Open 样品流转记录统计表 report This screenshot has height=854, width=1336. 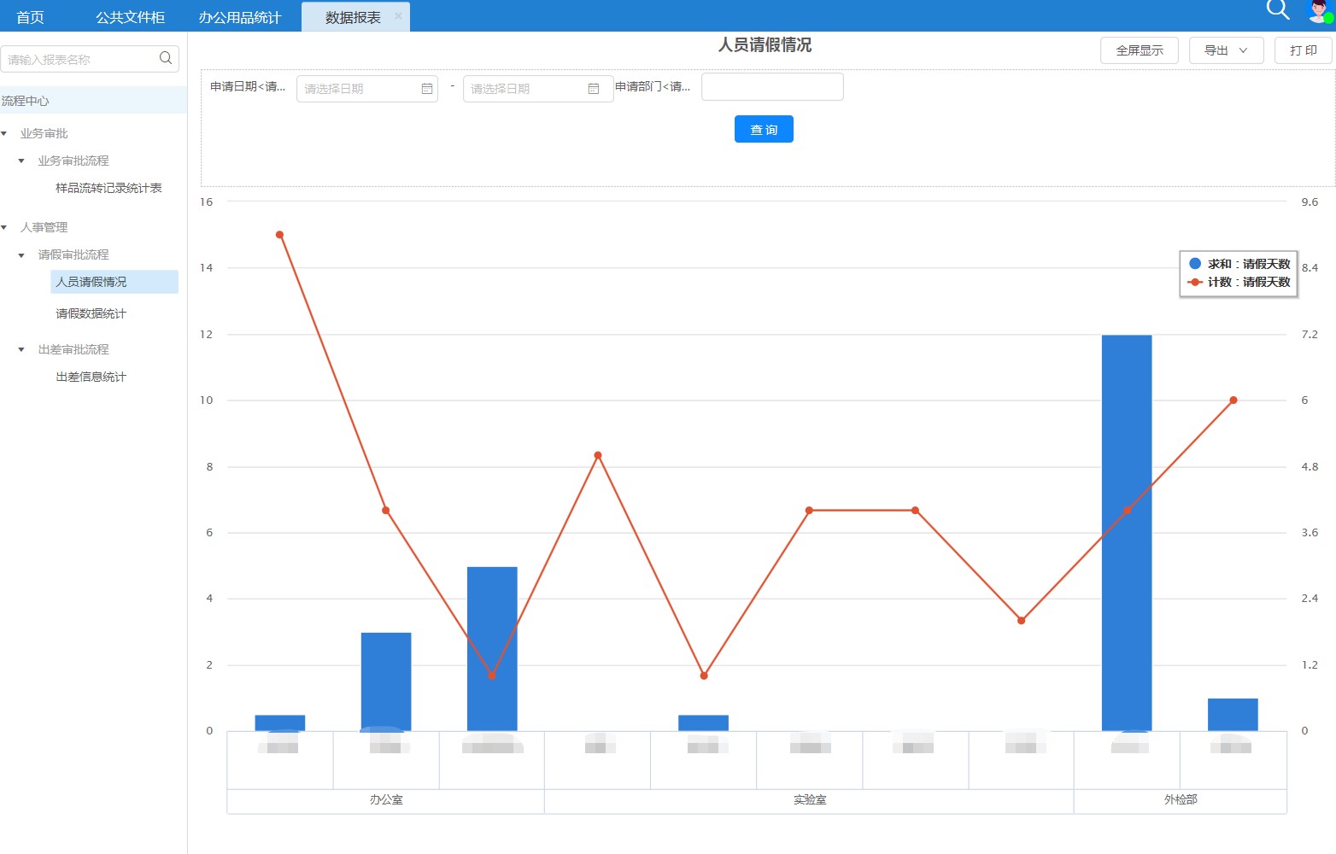coord(108,188)
